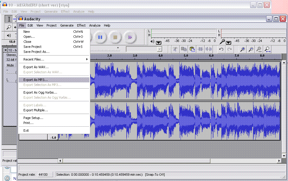Viewport: 288px width, 181px height.
Task: Click the Project rate value field
Action: pyautogui.click(x=45, y=175)
